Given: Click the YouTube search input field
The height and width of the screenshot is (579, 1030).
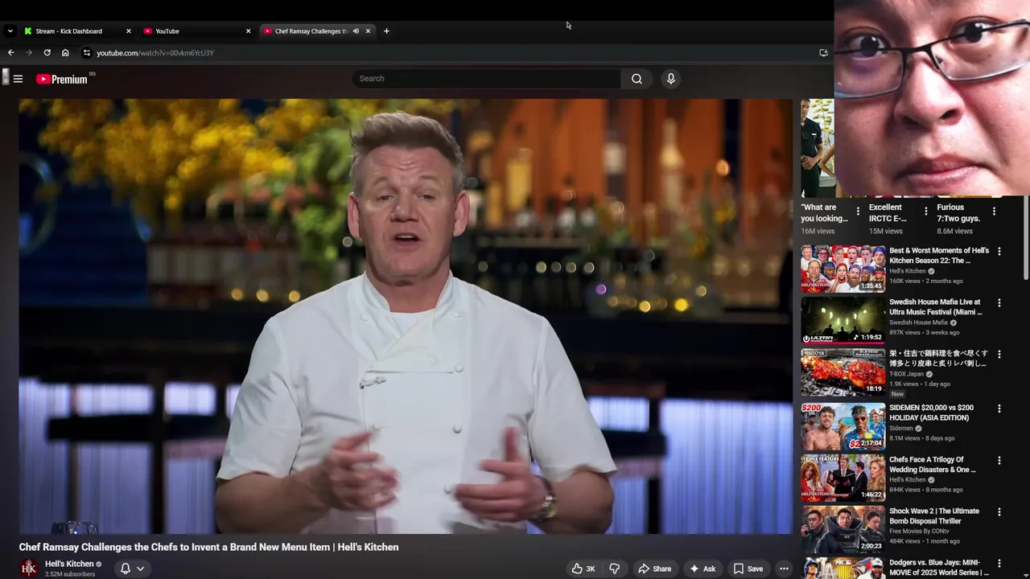Looking at the screenshot, I should pyautogui.click(x=486, y=79).
